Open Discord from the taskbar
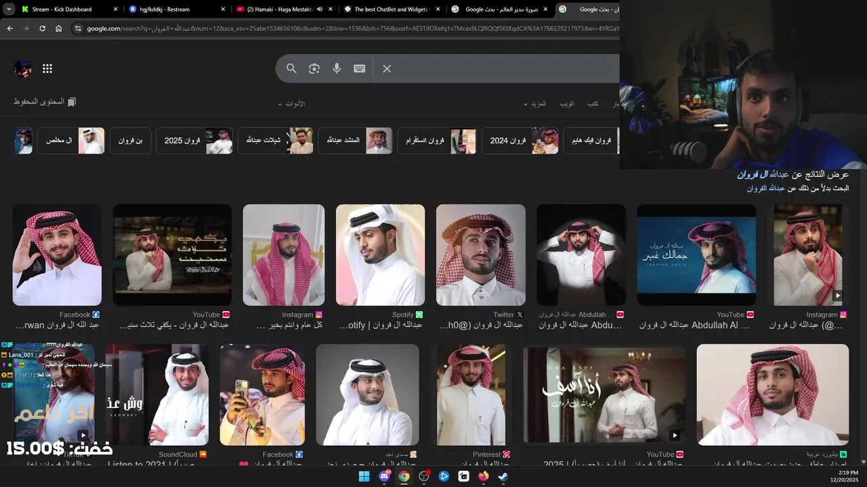Viewport: 867px width, 487px height. click(384, 476)
